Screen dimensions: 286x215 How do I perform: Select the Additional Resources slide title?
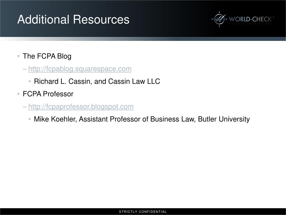73,19
